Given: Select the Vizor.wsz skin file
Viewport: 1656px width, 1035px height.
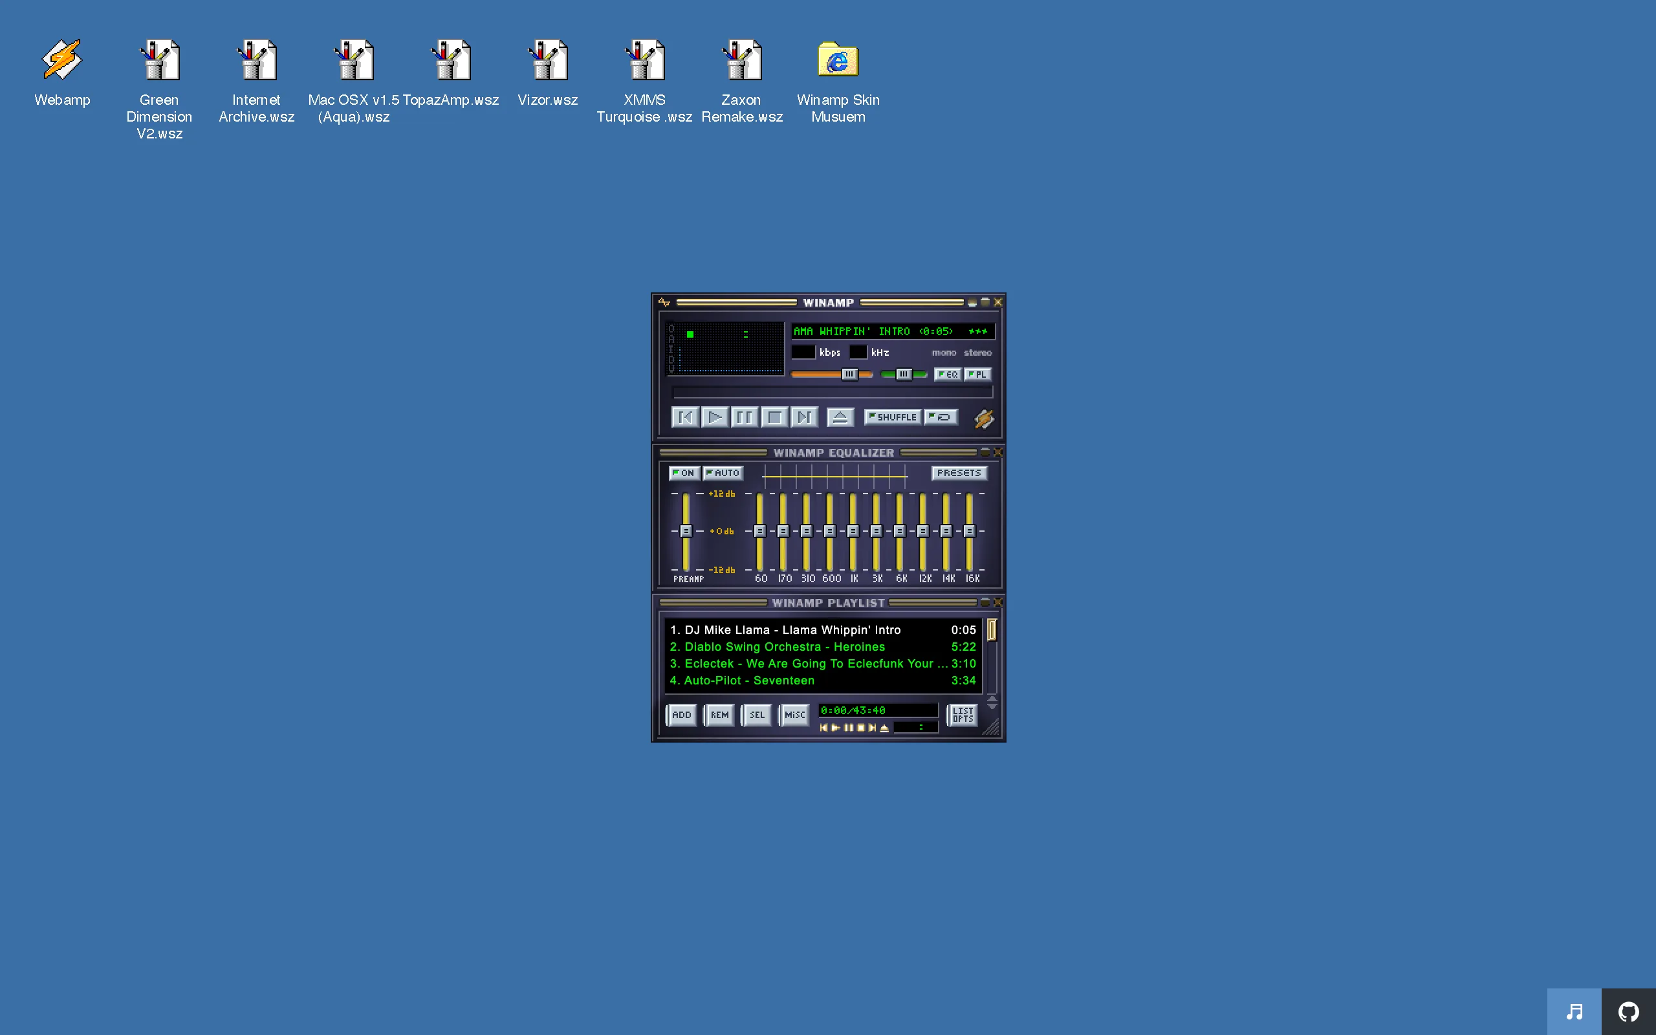Looking at the screenshot, I should pos(547,73).
